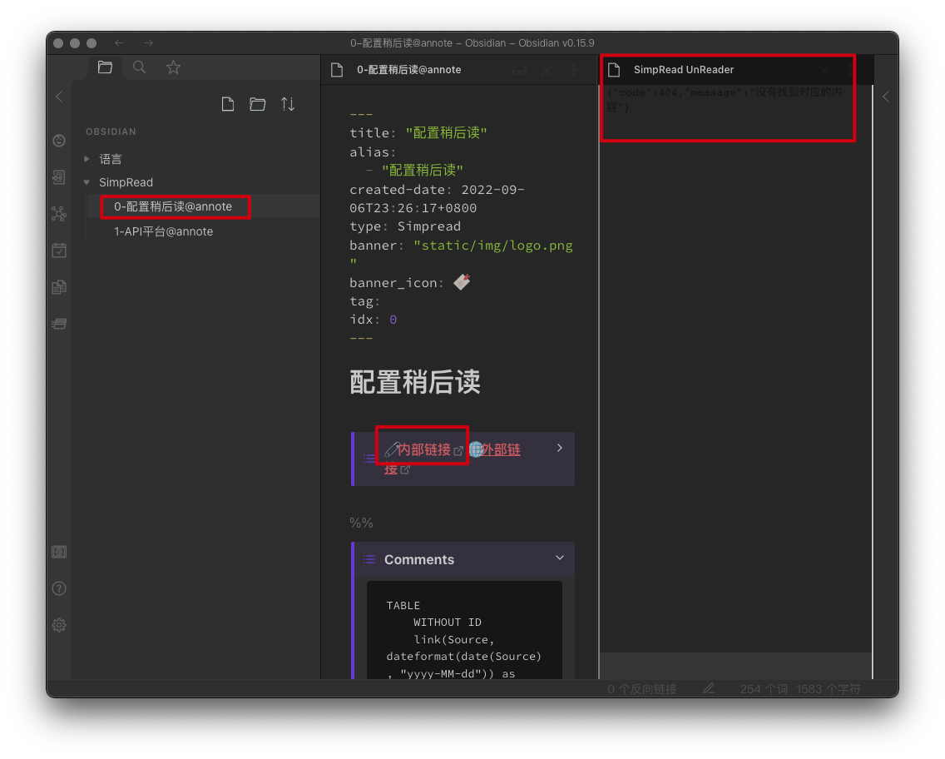Viewport: 945px width, 759px height.
Task: Collapse the left sidebar arrow
Action: (x=59, y=97)
